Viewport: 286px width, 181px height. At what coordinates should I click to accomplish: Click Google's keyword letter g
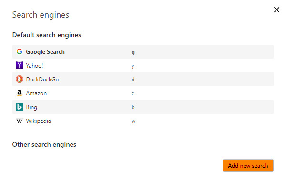point(133,52)
